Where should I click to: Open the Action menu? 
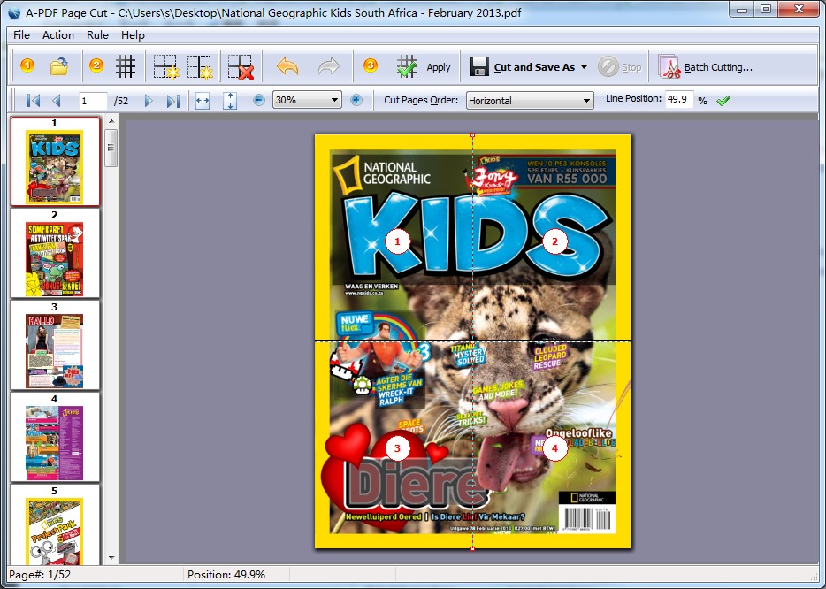[58, 35]
